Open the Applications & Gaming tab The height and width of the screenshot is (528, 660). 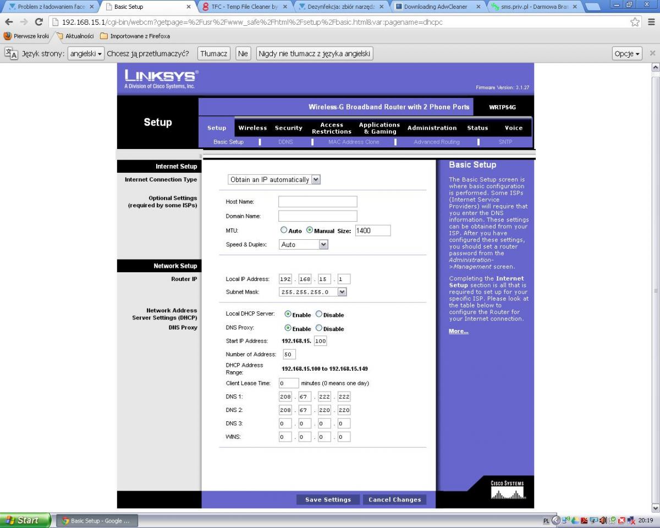[380, 128]
